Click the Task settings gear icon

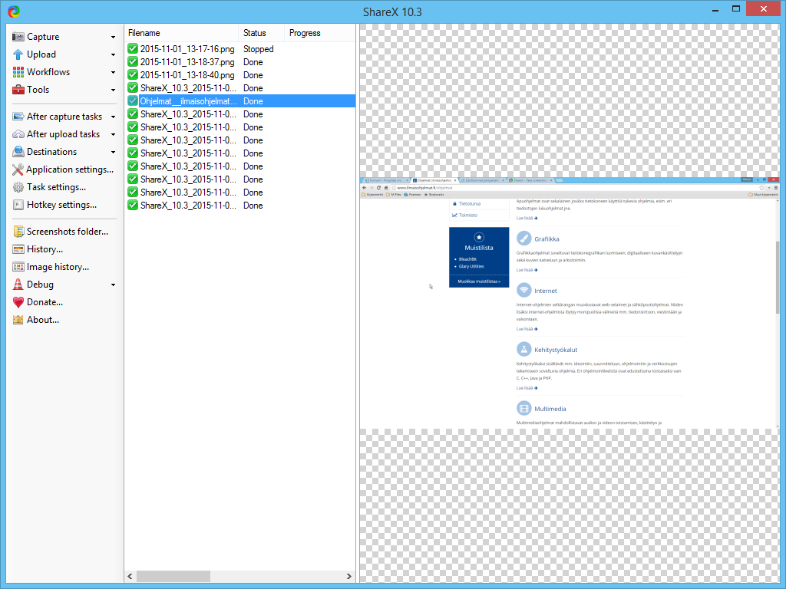18,187
